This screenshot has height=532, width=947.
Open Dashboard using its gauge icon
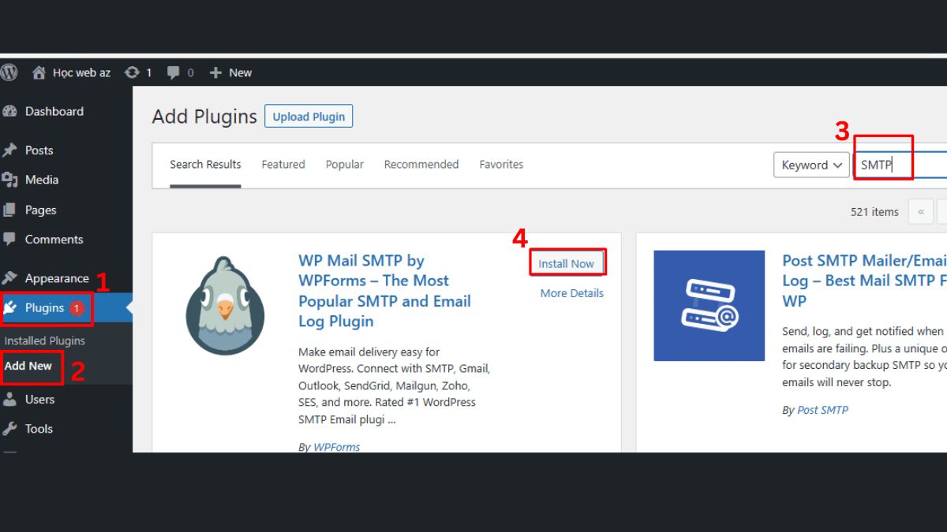pyautogui.click(x=11, y=111)
